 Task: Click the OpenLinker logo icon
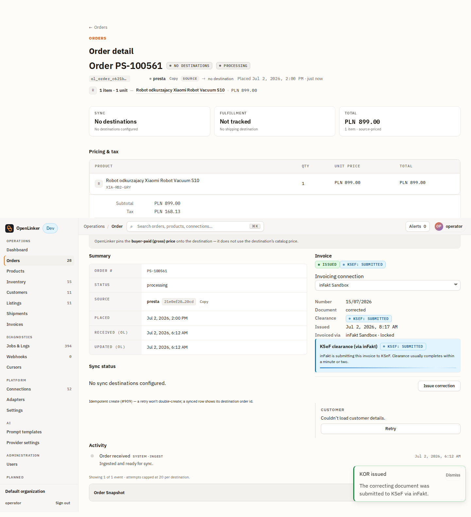[9, 228]
